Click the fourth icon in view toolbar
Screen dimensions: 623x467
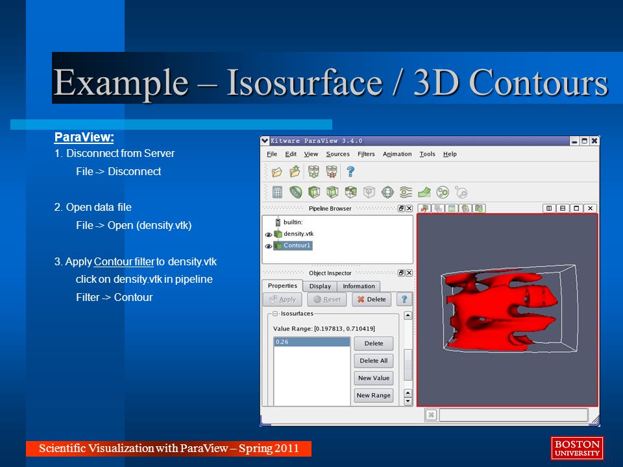click(465, 208)
